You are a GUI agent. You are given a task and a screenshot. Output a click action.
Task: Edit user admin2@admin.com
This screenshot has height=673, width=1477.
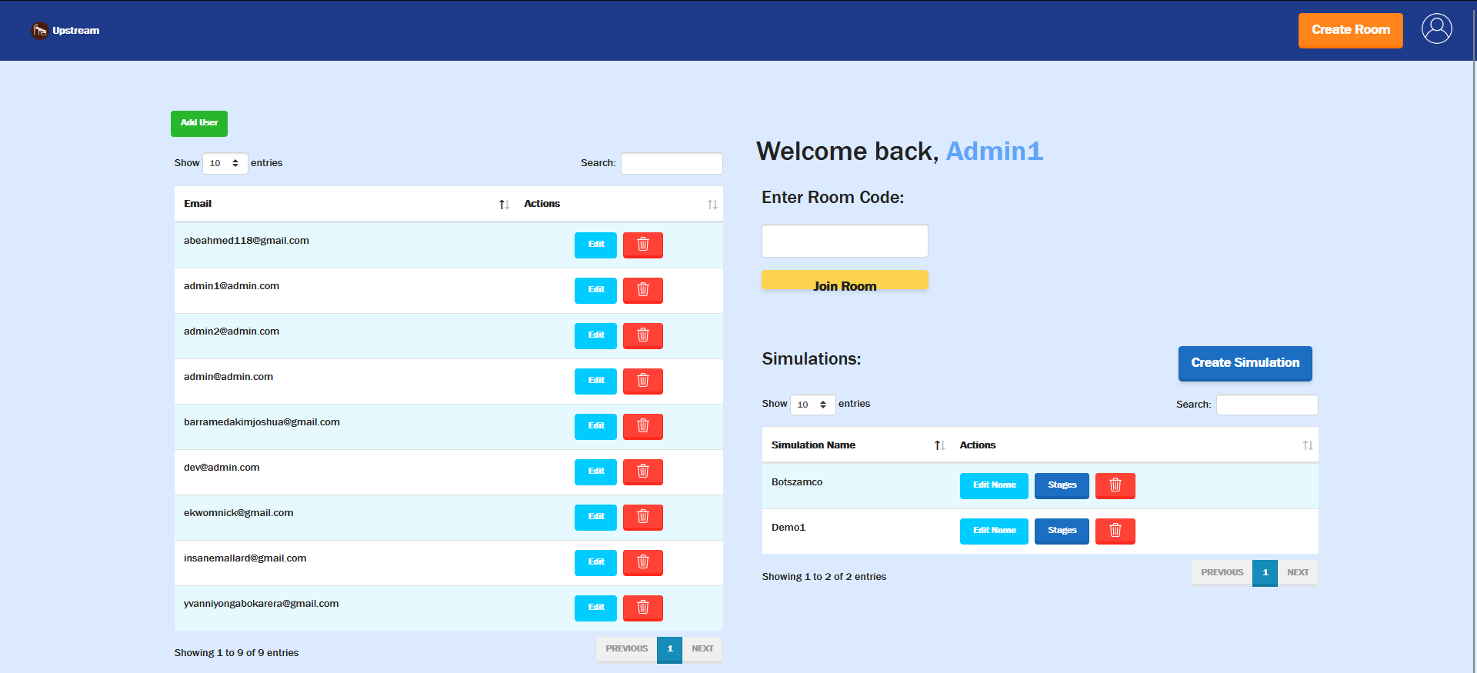596,335
